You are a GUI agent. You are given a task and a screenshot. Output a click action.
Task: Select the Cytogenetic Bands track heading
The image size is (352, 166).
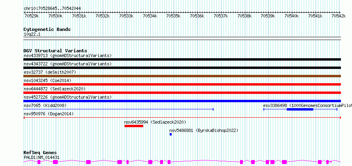pos(47,29)
